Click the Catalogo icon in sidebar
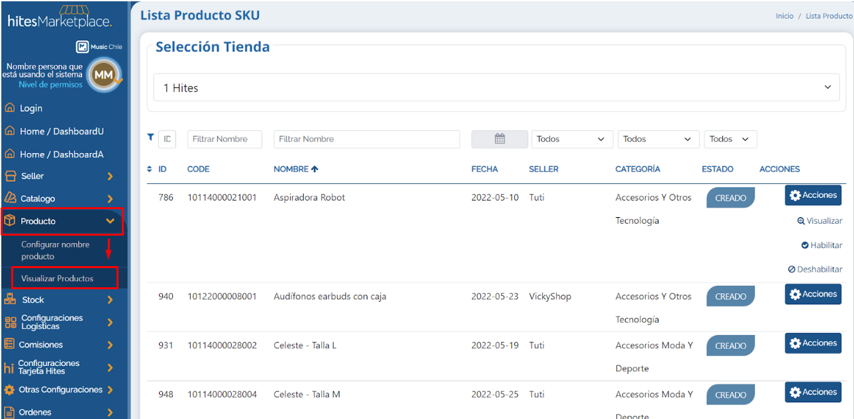 pyautogui.click(x=10, y=198)
